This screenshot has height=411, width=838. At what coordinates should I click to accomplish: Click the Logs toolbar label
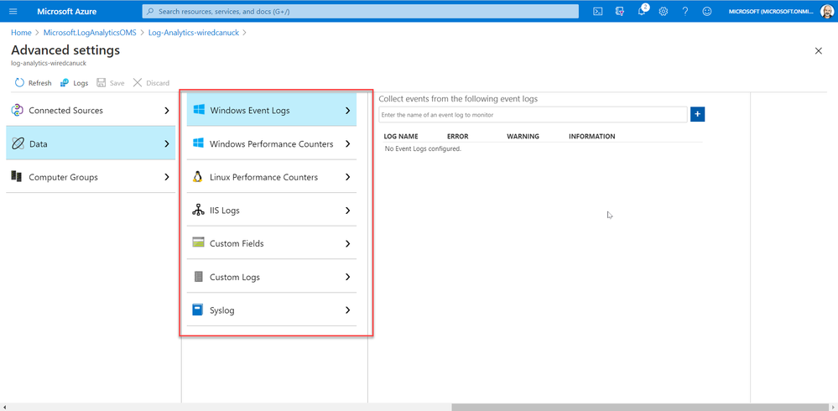click(x=81, y=83)
